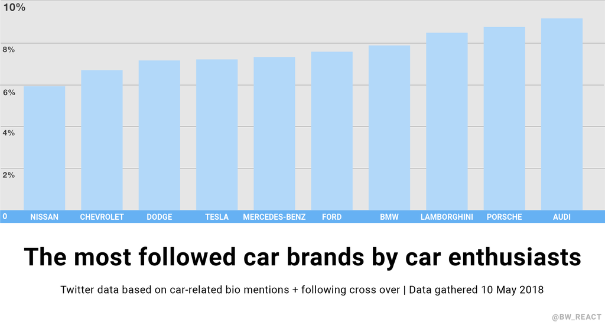
Task: Click the CHEVROLET axis label text
Action: pos(102,217)
